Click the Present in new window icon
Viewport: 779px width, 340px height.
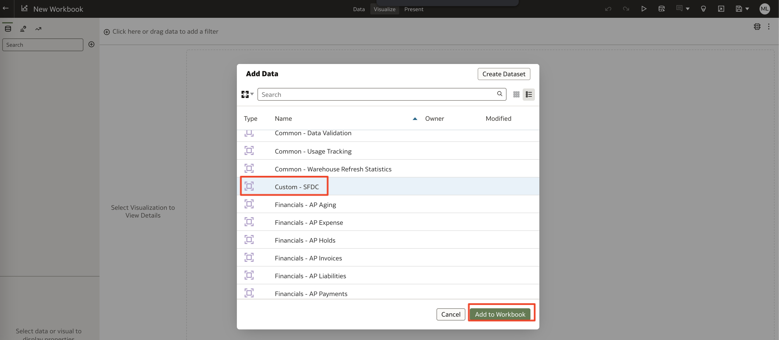721,9
